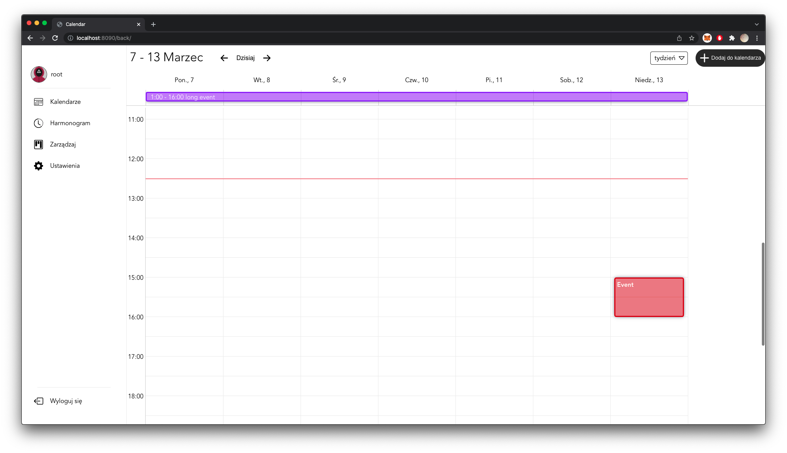Screen dimensions: 787x453
Task: Open Ustawienia menu item
Action: [65, 166]
